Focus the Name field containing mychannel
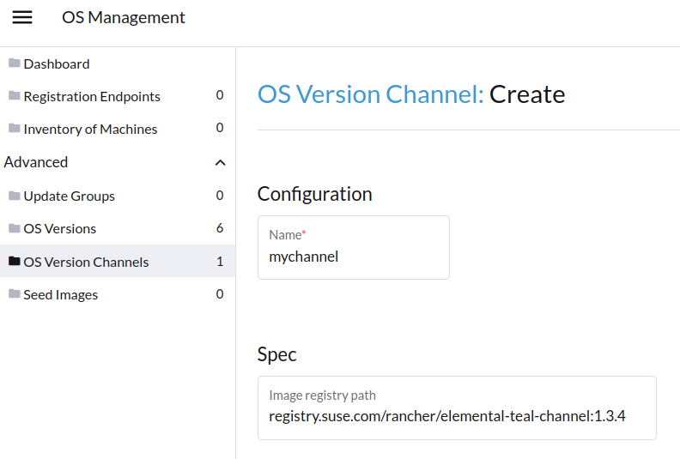 click(353, 256)
